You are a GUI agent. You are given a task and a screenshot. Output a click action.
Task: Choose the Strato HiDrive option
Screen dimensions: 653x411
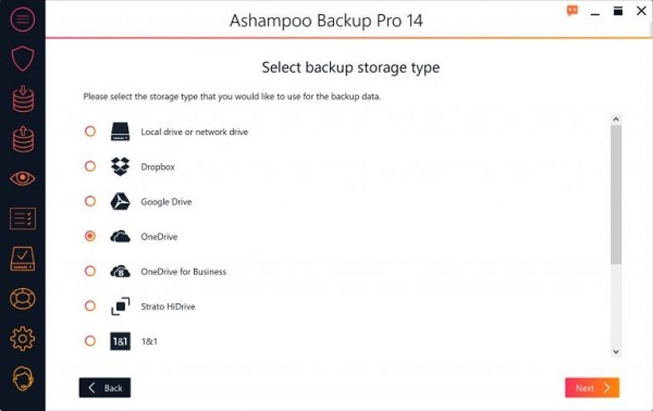(x=90, y=306)
